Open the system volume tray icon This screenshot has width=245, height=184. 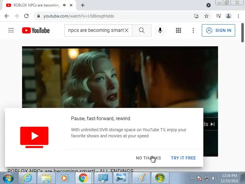pyautogui.click(x=214, y=178)
